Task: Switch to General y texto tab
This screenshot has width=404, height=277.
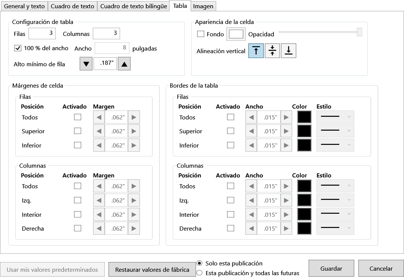Action: pyautogui.click(x=24, y=6)
